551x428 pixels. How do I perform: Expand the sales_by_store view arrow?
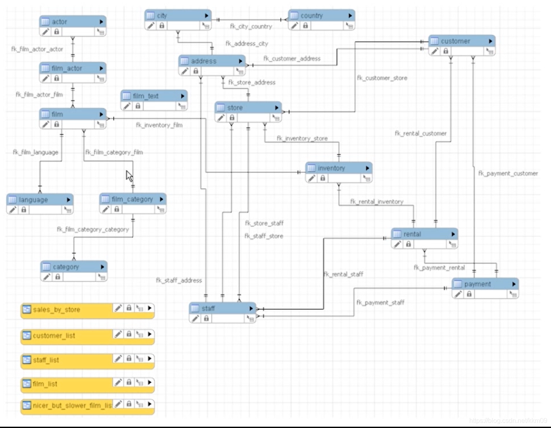(x=150, y=308)
